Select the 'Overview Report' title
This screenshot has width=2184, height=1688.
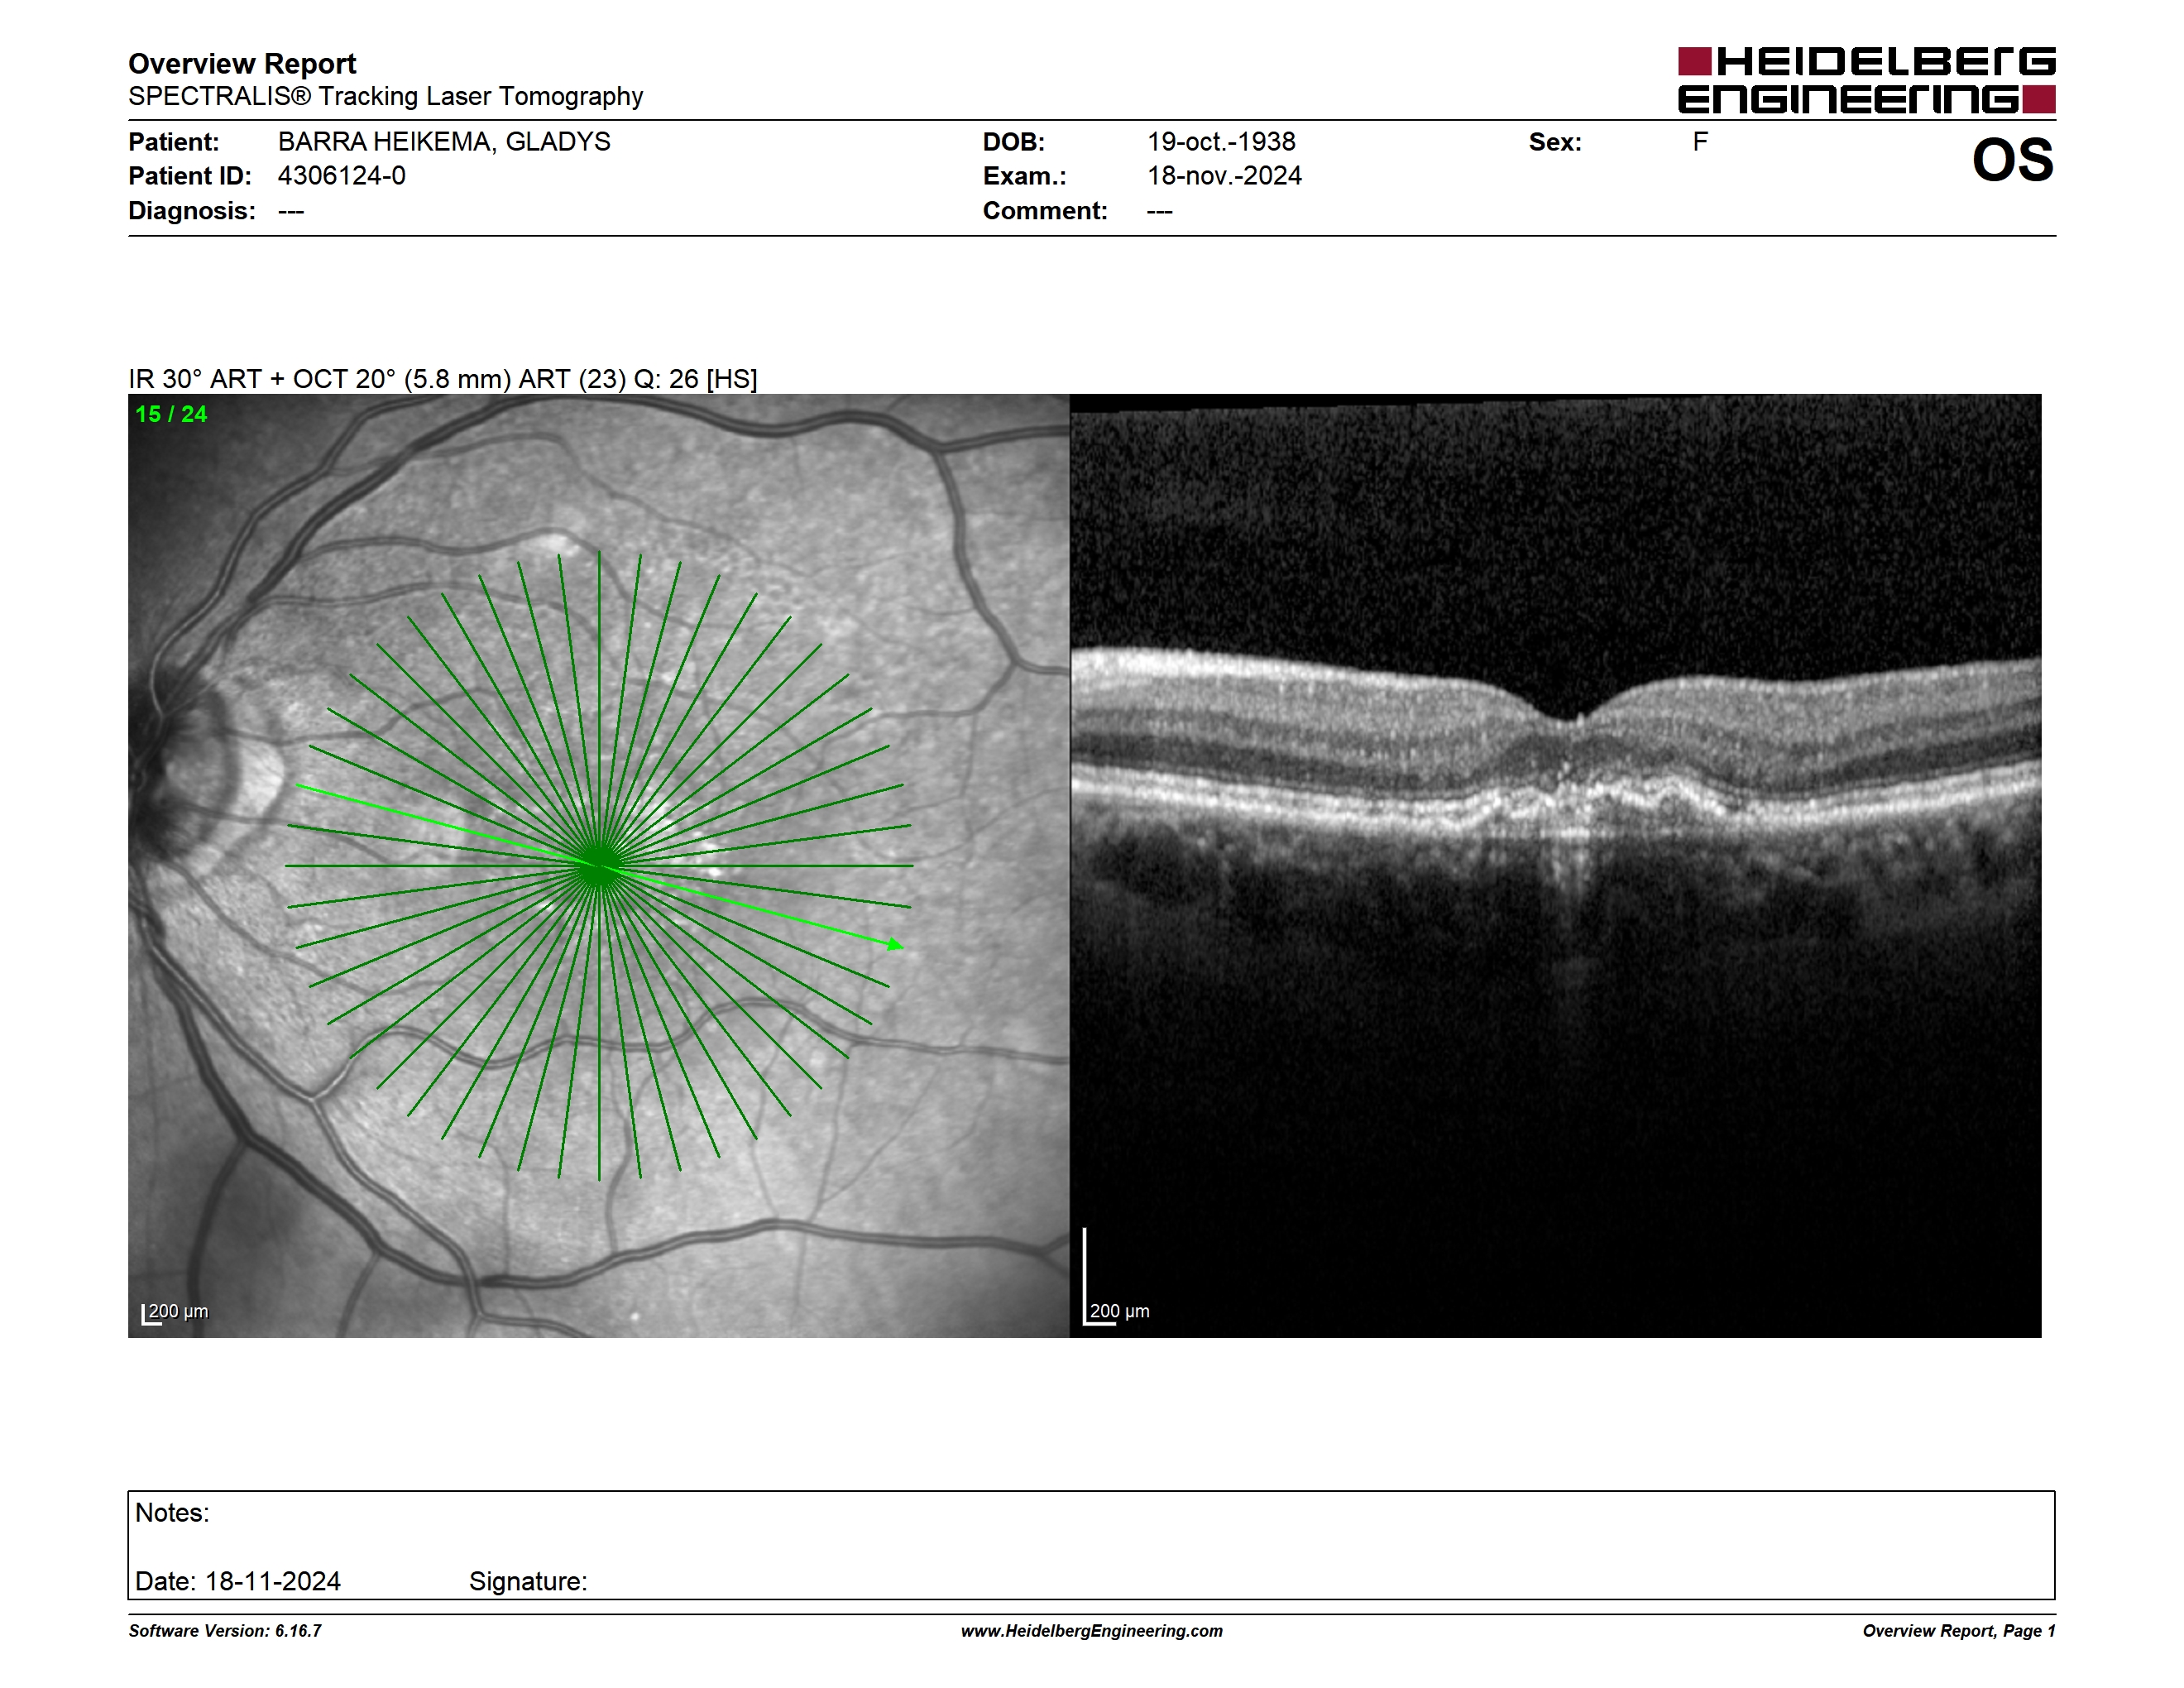click(x=242, y=64)
